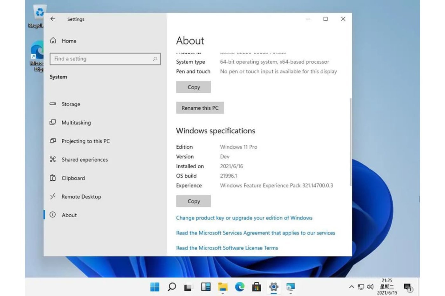The image size is (445, 296).
Task: Open the notification center icon
Action: pyautogui.click(x=408, y=287)
